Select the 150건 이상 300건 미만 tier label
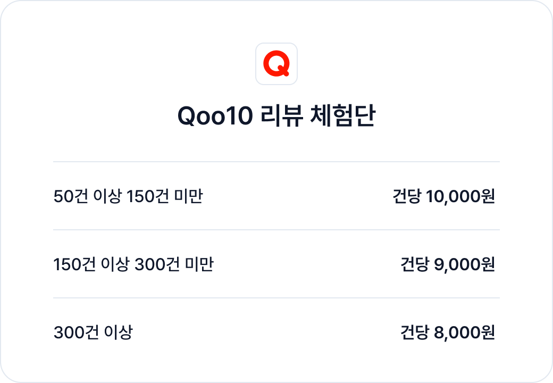The image size is (553, 383). [133, 264]
